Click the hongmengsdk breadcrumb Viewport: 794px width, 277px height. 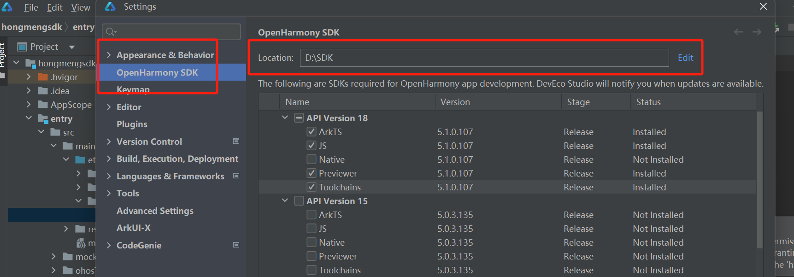tap(32, 27)
